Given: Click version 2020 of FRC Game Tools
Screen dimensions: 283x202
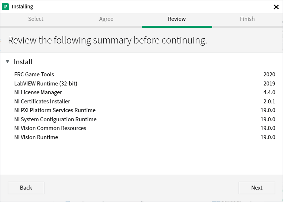Looking at the screenshot, I should [269, 75].
